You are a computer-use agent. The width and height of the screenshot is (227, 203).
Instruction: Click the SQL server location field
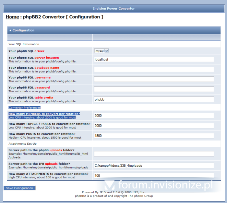154,59
